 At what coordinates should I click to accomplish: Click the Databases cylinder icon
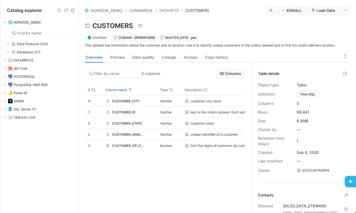coord(13,52)
